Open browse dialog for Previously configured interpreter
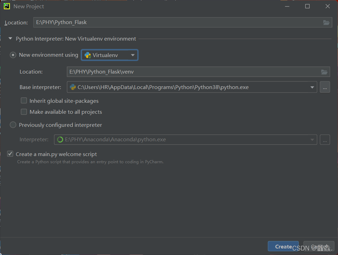338x255 pixels. [325, 140]
